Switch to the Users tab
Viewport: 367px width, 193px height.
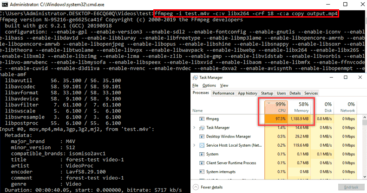tap(282, 93)
